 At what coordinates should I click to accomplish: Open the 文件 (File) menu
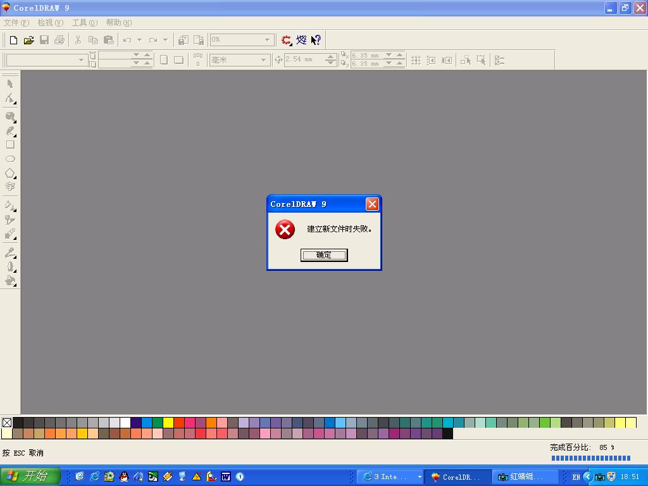[16, 23]
